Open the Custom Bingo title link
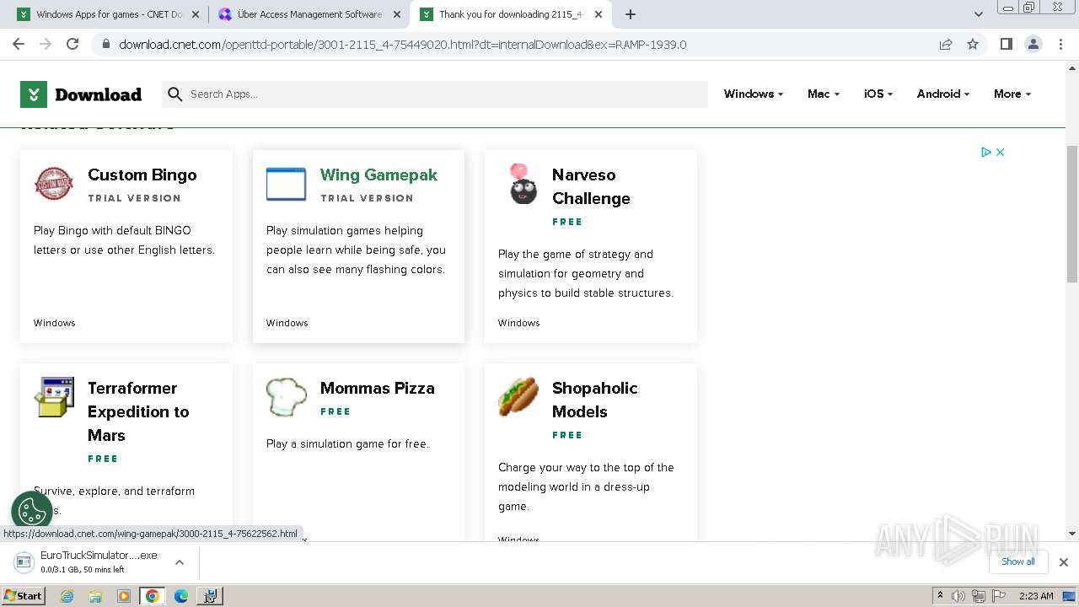 (x=142, y=175)
